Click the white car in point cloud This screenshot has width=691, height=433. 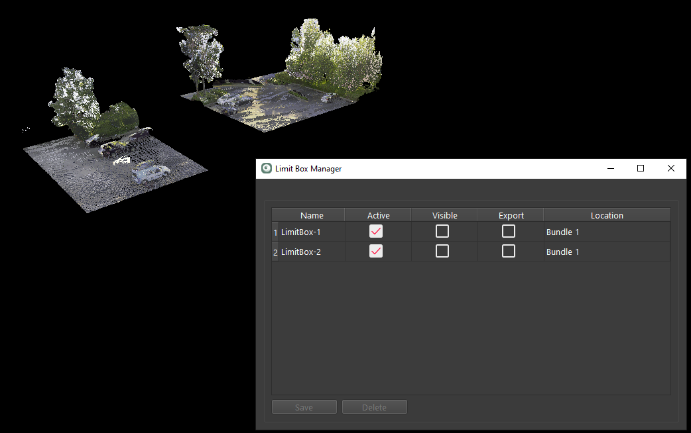coord(150,174)
